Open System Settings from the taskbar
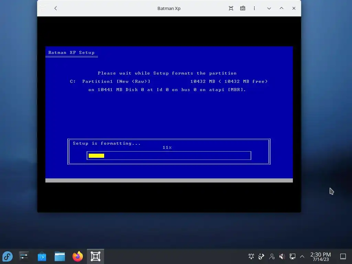The image size is (352, 264). [x=24, y=256]
